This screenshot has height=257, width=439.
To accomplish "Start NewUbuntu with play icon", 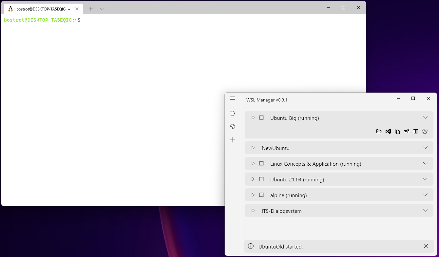I will click(x=253, y=148).
